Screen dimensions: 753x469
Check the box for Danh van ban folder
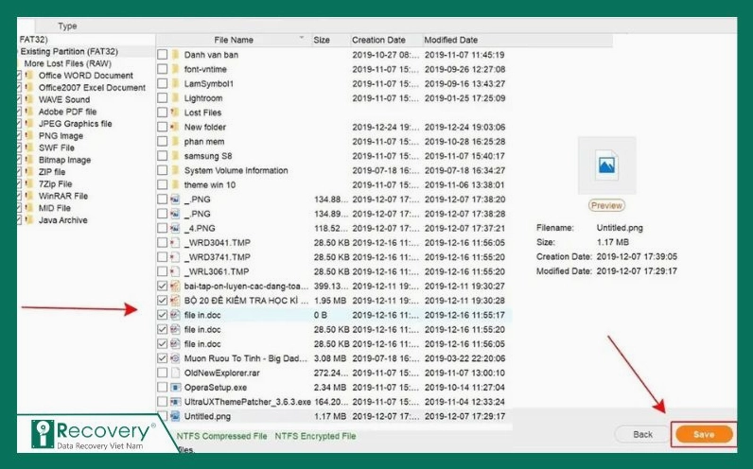pyautogui.click(x=162, y=55)
